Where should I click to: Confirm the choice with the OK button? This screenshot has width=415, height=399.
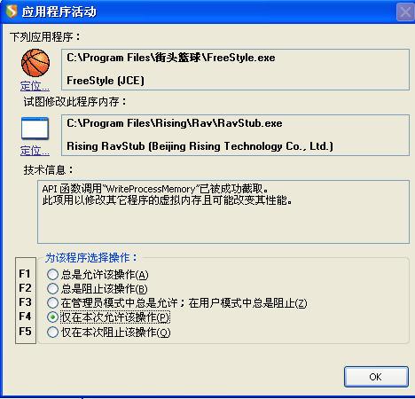[376, 377]
